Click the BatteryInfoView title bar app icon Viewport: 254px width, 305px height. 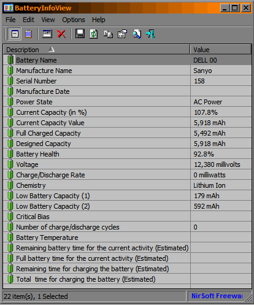(9, 8)
